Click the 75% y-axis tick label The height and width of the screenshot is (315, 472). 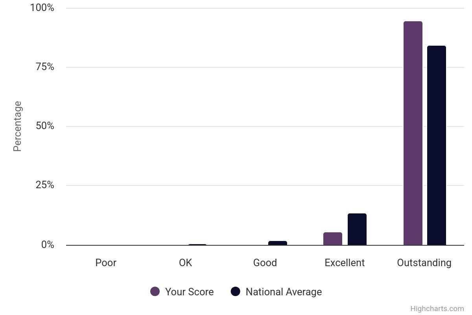[x=45, y=67]
